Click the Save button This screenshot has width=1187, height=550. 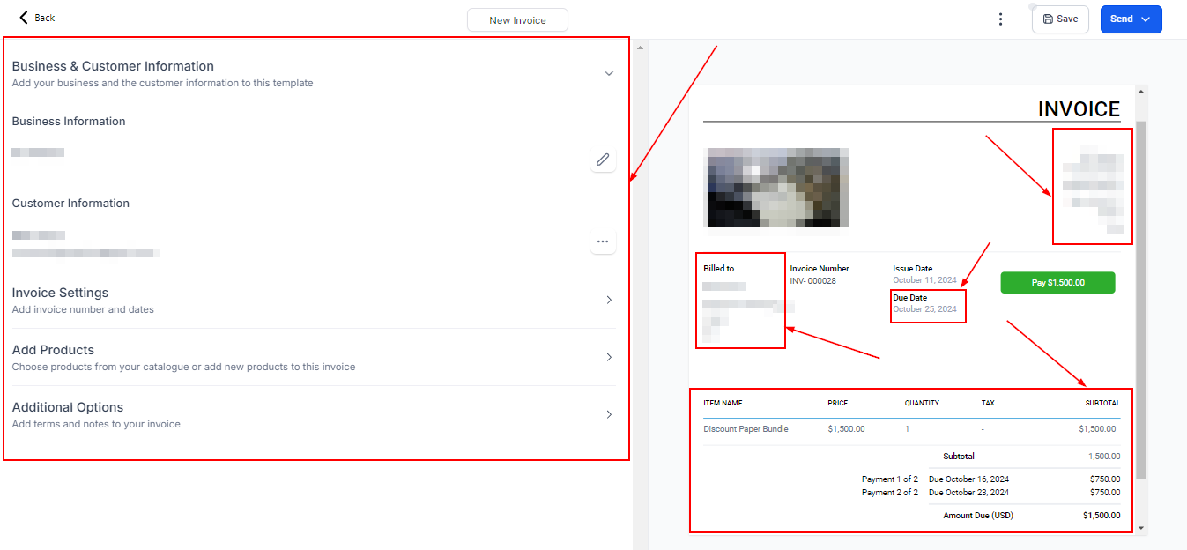click(x=1060, y=19)
